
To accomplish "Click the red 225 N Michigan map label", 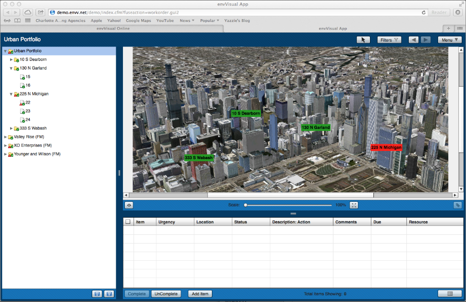I will [386, 148].
